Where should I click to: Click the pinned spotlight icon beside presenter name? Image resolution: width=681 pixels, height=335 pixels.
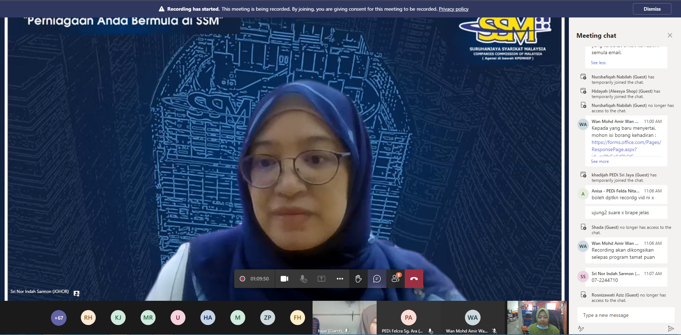pos(77,293)
